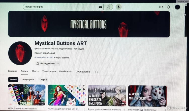Open options for Фурри, работа video
Viewport: 189px width, 111px height.
pos(124,110)
